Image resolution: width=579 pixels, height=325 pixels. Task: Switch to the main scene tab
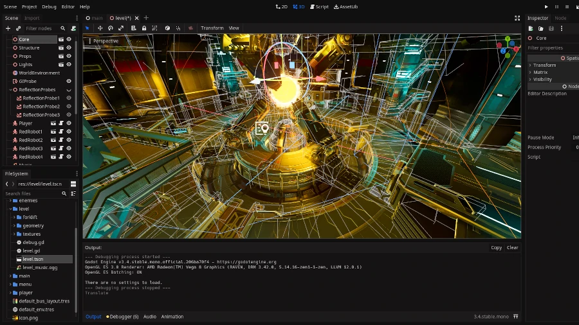tap(95, 18)
